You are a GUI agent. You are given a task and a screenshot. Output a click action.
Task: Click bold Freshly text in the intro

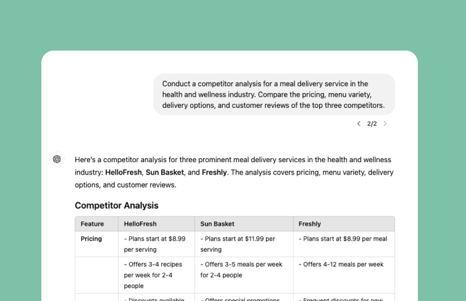tap(214, 172)
